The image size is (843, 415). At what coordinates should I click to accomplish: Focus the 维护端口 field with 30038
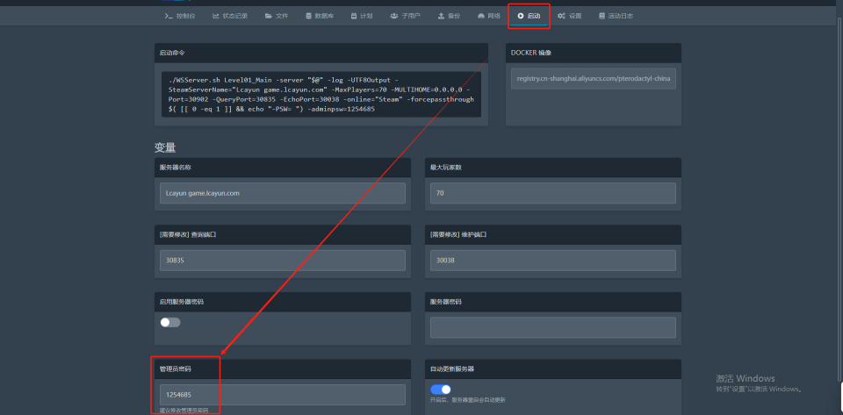click(552, 261)
